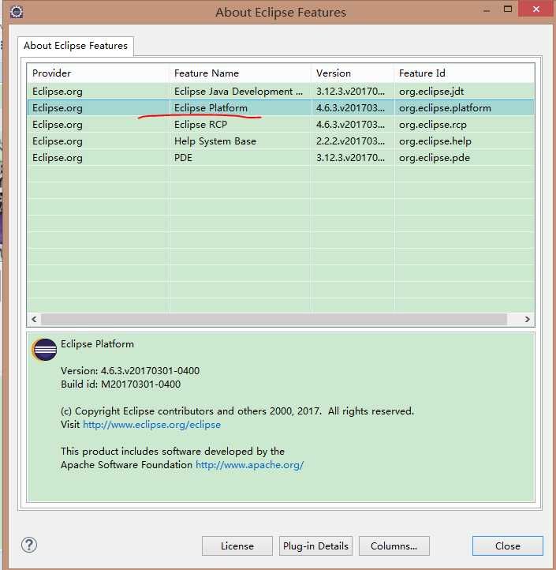This screenshot has height=570, width=556.
Task: Open the http://www.eclipse.org/eclipse link
Action: pos(151,425)
